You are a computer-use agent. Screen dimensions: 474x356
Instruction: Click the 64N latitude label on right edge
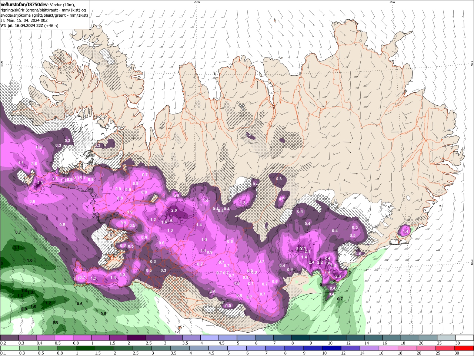[x=472, y=263]
